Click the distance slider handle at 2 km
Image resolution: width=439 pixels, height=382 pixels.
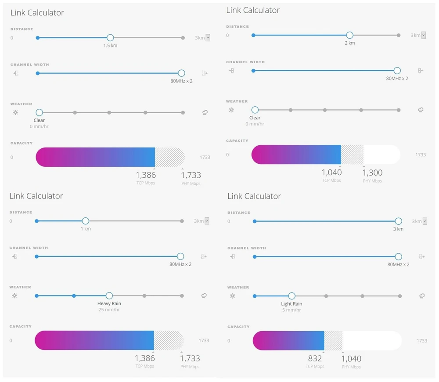pyautogui.click(x=349, y=35)
